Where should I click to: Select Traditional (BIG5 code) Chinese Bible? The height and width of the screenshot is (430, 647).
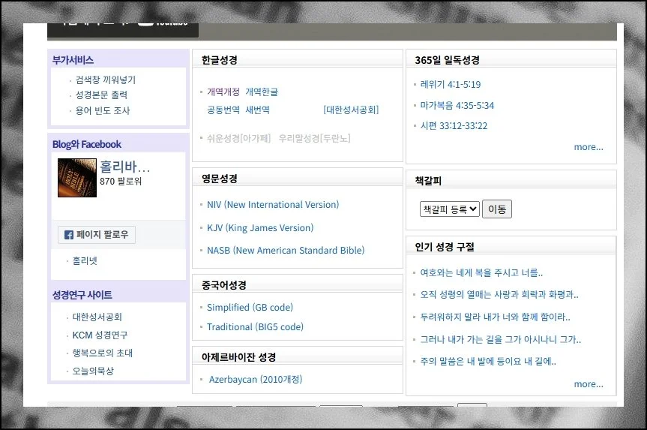(255, 327)
